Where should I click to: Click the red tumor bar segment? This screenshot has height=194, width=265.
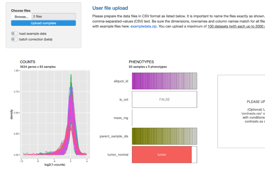click(x=162, y=155)
